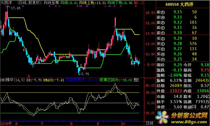Click the small red box icon above chart
The width and height of the screenshot is (210, 126).
(142, 3)
